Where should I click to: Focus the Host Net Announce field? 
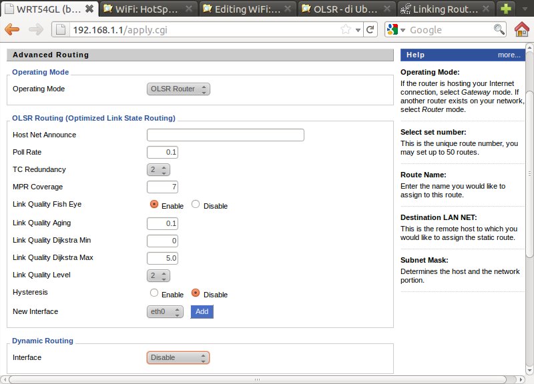[226, 135]
